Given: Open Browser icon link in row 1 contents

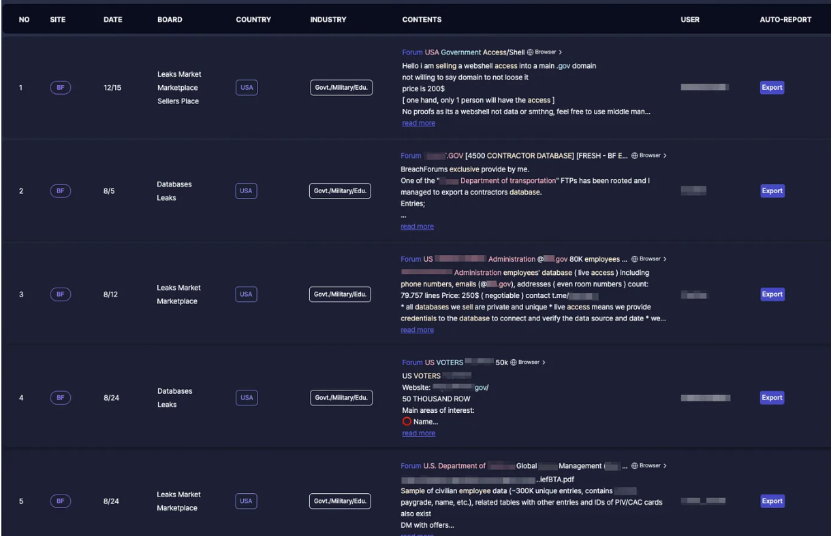Looking at the screenshot, I should pos(544,52).
